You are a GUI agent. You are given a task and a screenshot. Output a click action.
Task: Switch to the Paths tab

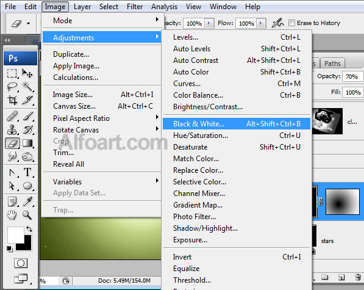point(332,63)
